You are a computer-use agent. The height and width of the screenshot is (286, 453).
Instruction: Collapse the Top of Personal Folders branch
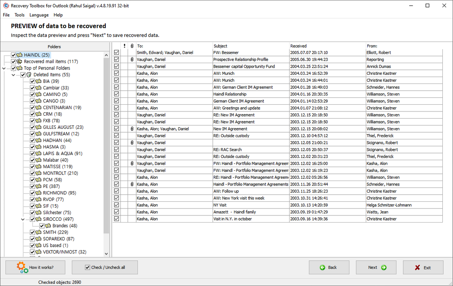3,68
